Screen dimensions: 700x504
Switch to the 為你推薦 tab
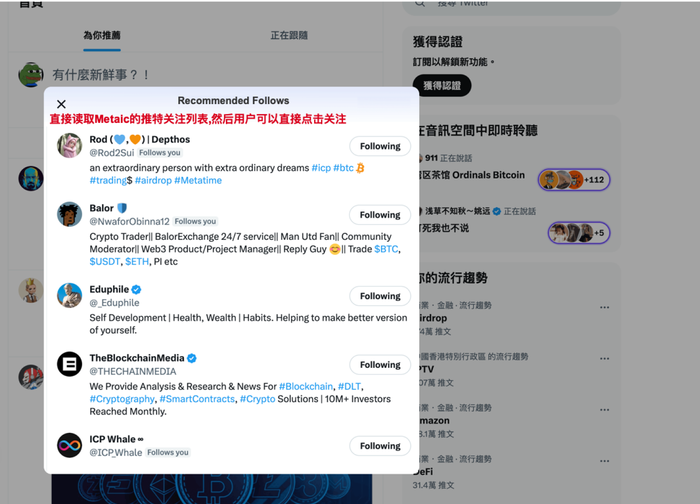tap(102, 35)
